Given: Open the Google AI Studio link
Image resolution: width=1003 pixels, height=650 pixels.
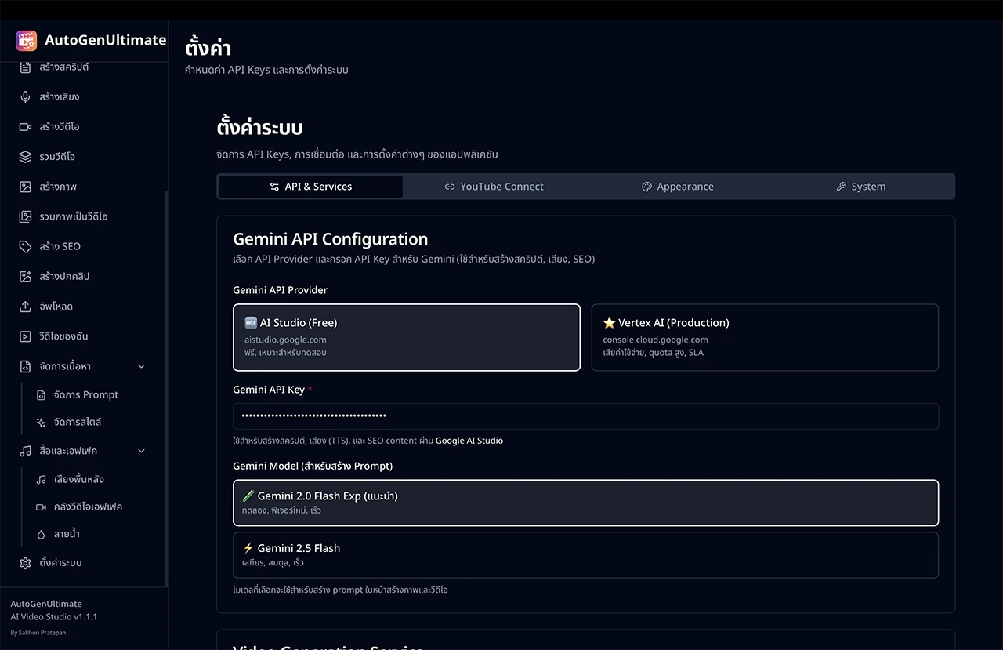Looking at the screenshot, I should pyautogui.click(x=469, y=441).
